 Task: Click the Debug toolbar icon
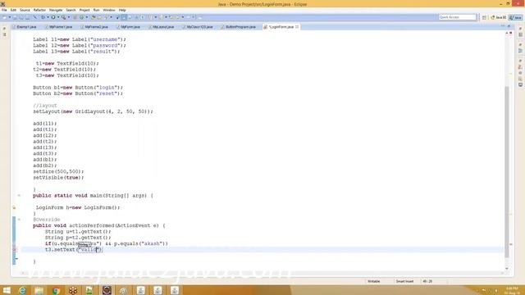click(43, 17)
